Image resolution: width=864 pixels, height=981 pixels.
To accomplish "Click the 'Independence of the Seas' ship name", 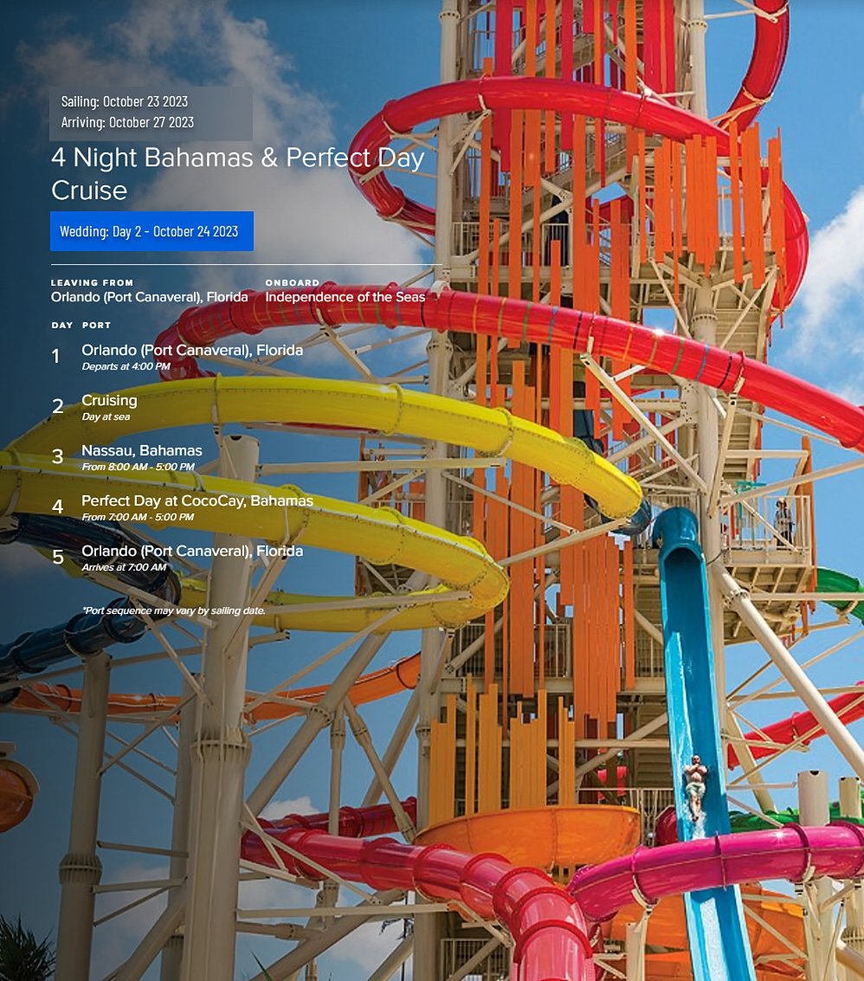I will pos(345,297).
